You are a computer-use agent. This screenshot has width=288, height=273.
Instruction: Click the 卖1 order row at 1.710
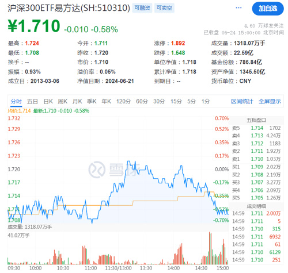256,159
